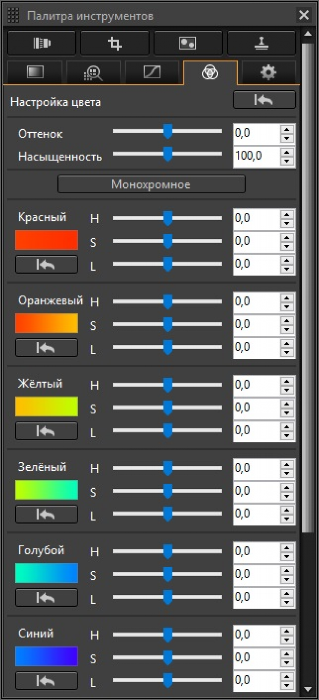Open the dust removal stamp palette
319x700 pixels.
(261, 43)
